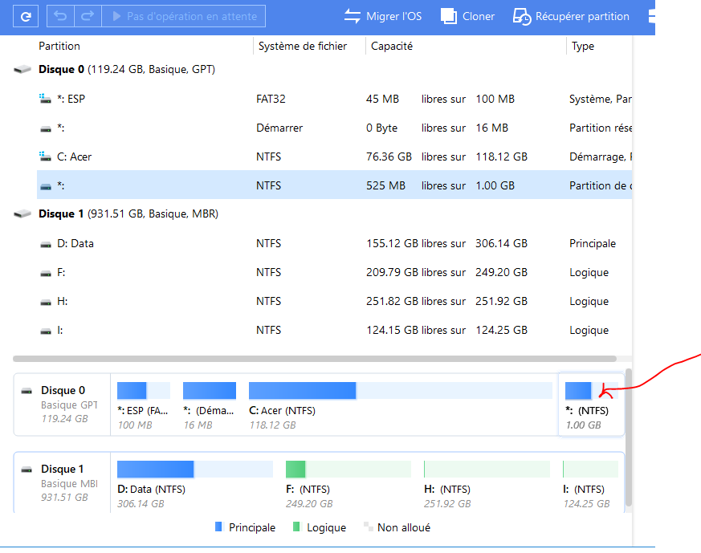
Task: Open the Cloner tool
Action: pos(467,17)
